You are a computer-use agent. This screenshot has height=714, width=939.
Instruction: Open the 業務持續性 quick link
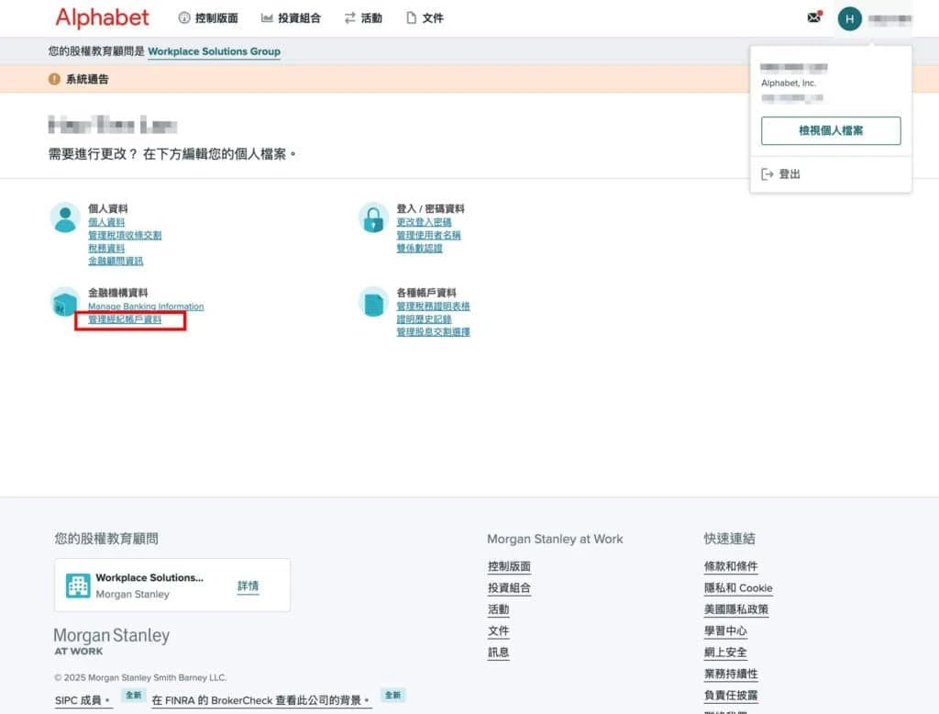coord(731,674)
